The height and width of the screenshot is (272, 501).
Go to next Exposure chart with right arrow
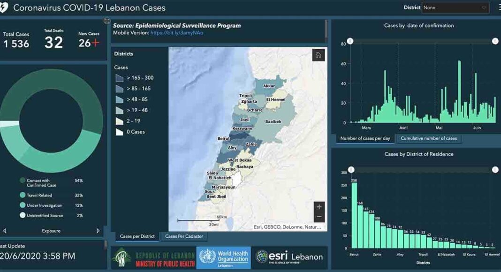pyautogui.click(x=98, y=231)
